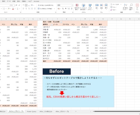This screenshot has width=140, height=115.
Task: Open alignment settings dialog launcher
Action: [56, 12]
